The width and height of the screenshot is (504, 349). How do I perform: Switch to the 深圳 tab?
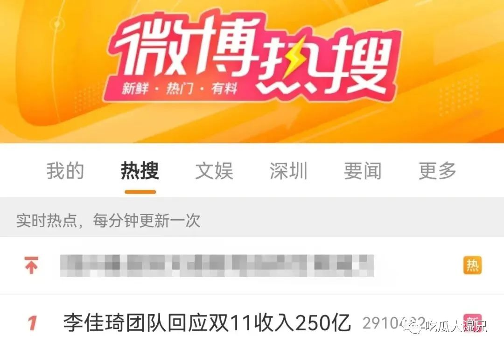coord(289,171)
